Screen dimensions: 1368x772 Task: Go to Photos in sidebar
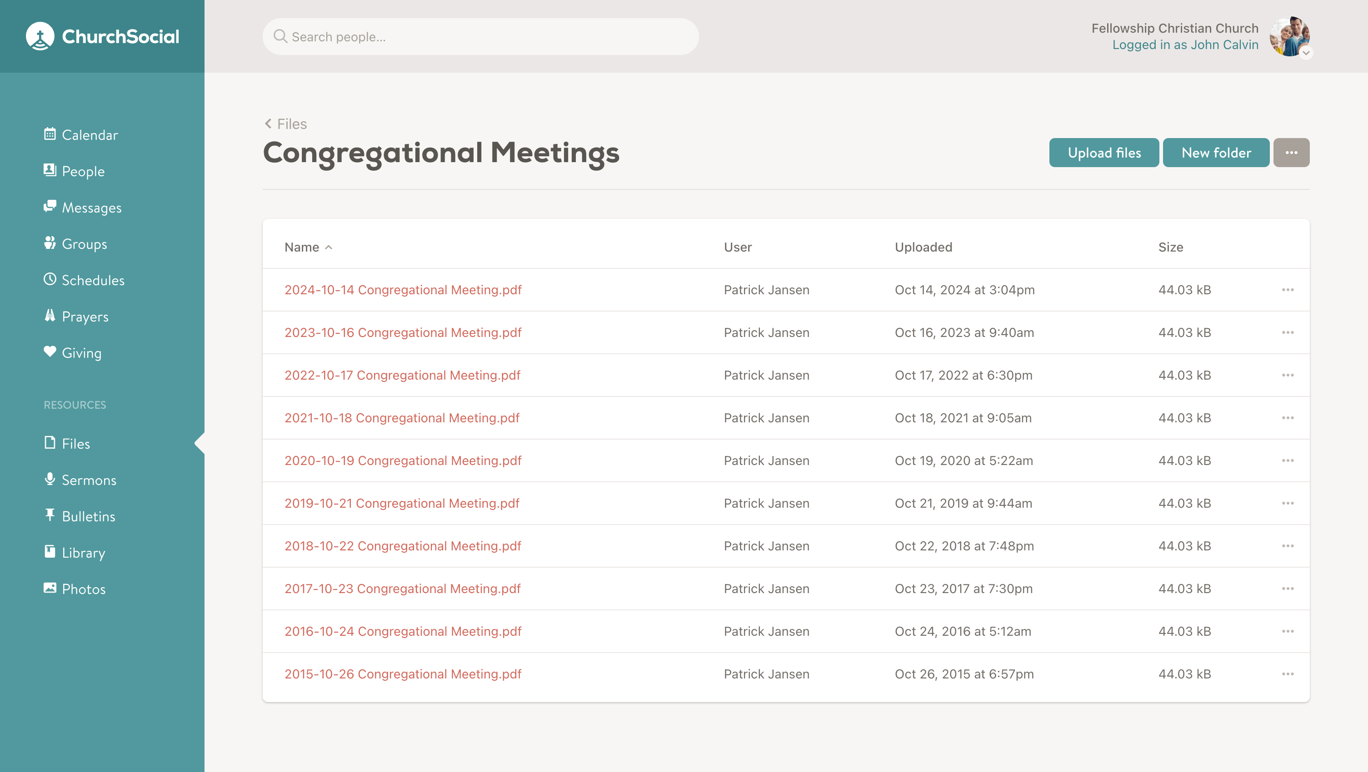[83, 589]
